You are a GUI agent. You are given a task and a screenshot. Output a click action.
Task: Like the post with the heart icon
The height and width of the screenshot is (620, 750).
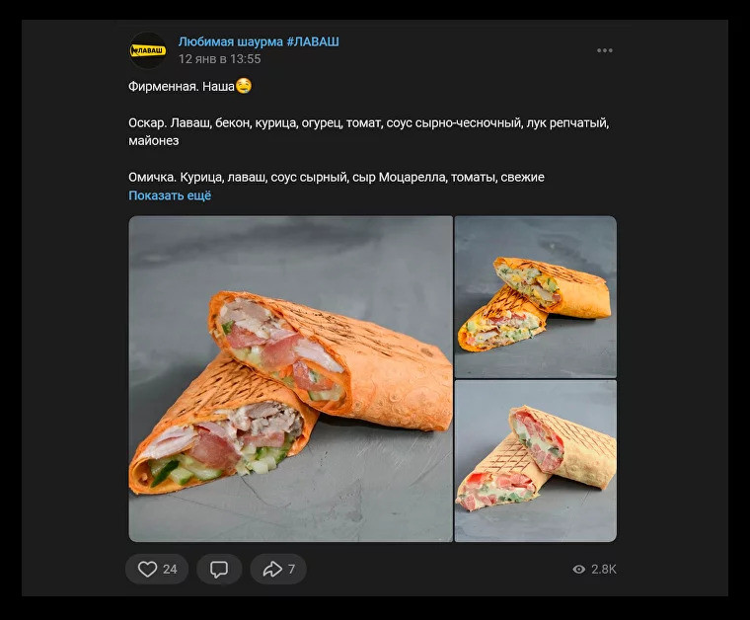[147, 569]
